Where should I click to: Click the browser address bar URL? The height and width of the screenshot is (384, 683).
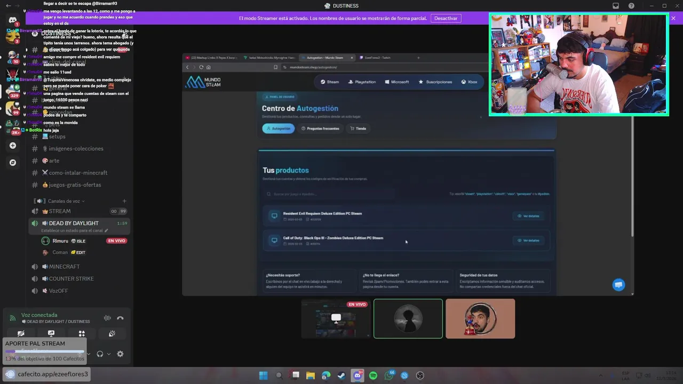[314, 67]
